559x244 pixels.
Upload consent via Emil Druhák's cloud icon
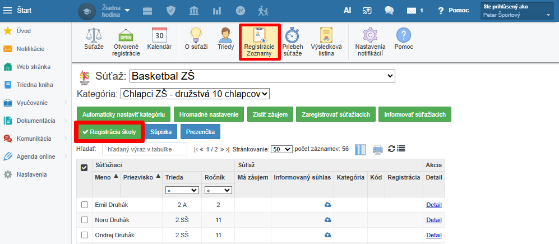tap(327, 205)
